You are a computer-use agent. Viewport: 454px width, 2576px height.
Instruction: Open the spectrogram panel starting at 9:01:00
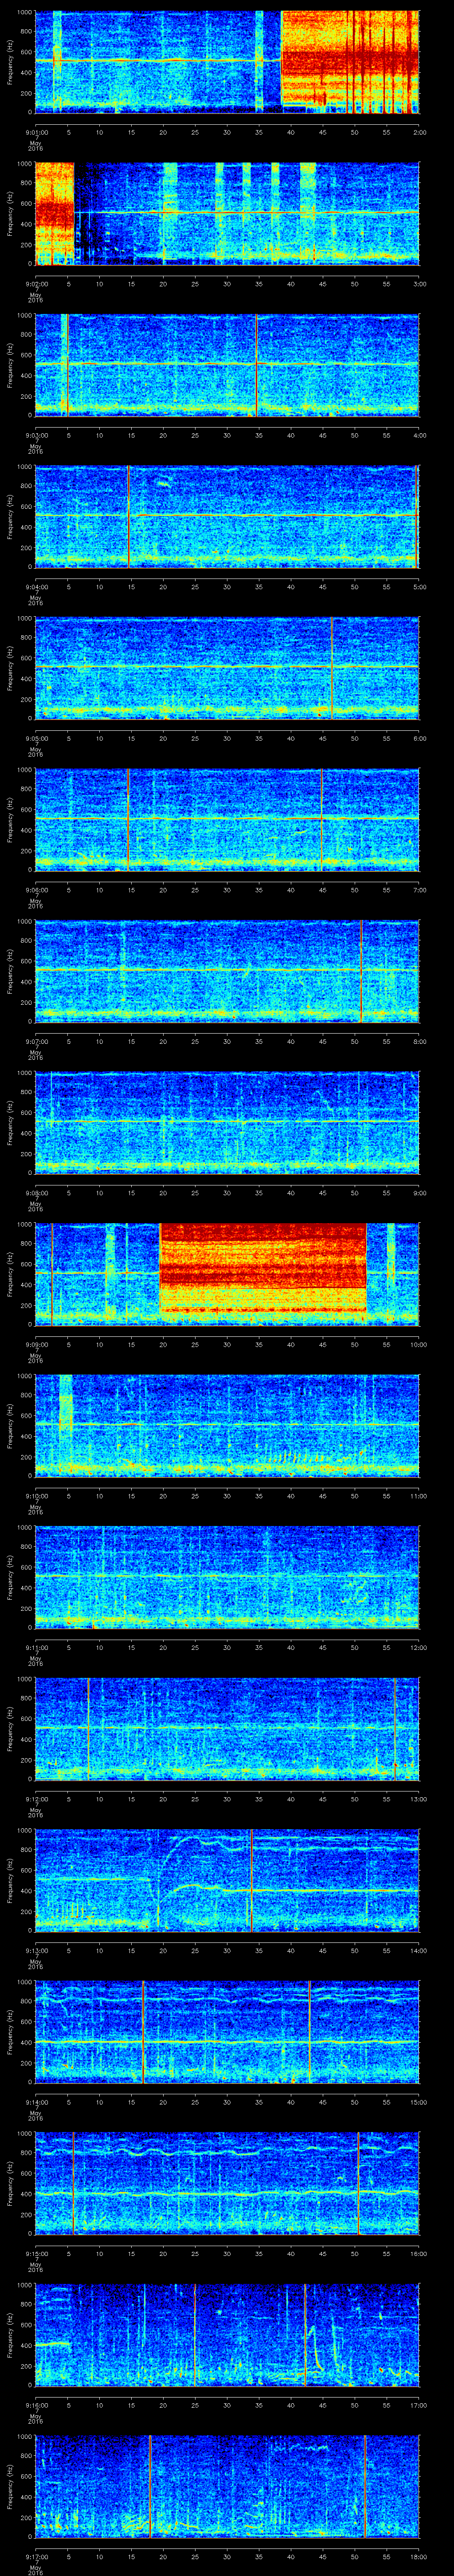(x=227, y=62)
